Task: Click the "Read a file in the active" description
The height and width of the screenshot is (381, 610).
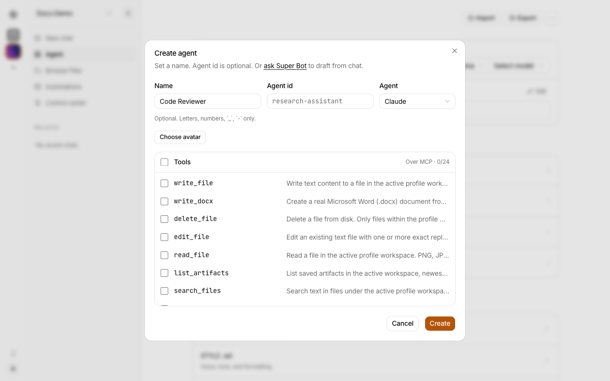Action: [368, 255]
